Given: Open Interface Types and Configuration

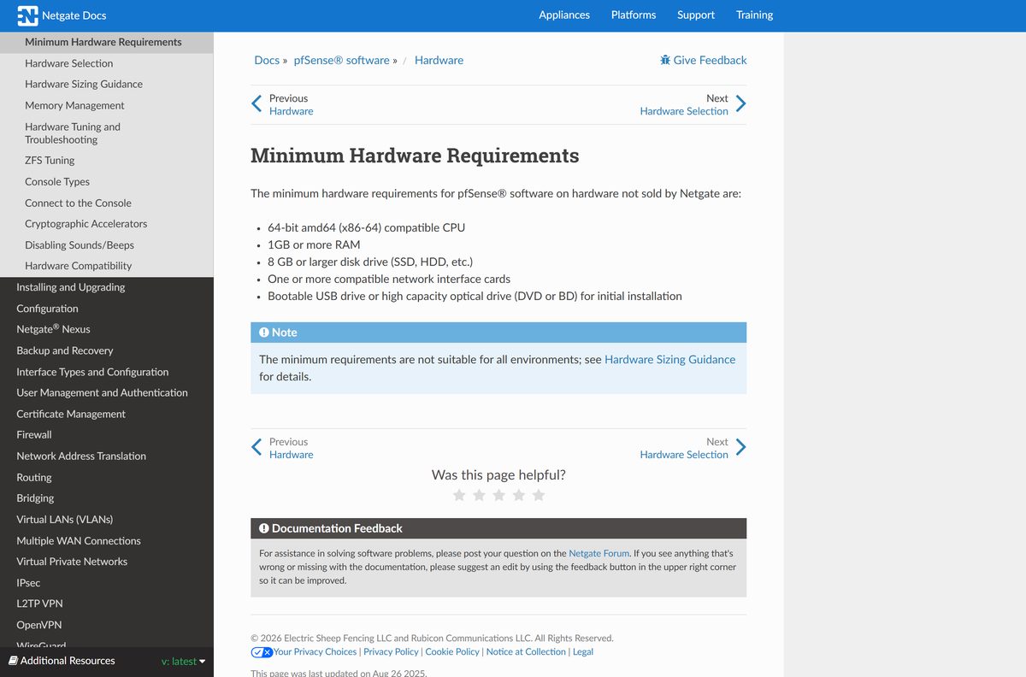Looking at the screenshot, I should (x=107, y=372).
